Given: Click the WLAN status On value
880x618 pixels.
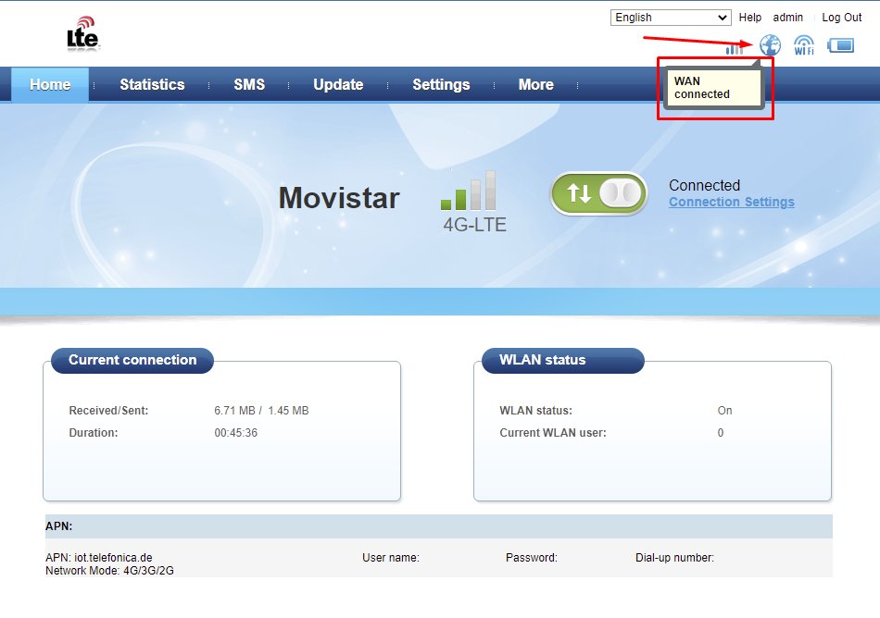Looking at the screenshot, I should [x=724, y=411].
